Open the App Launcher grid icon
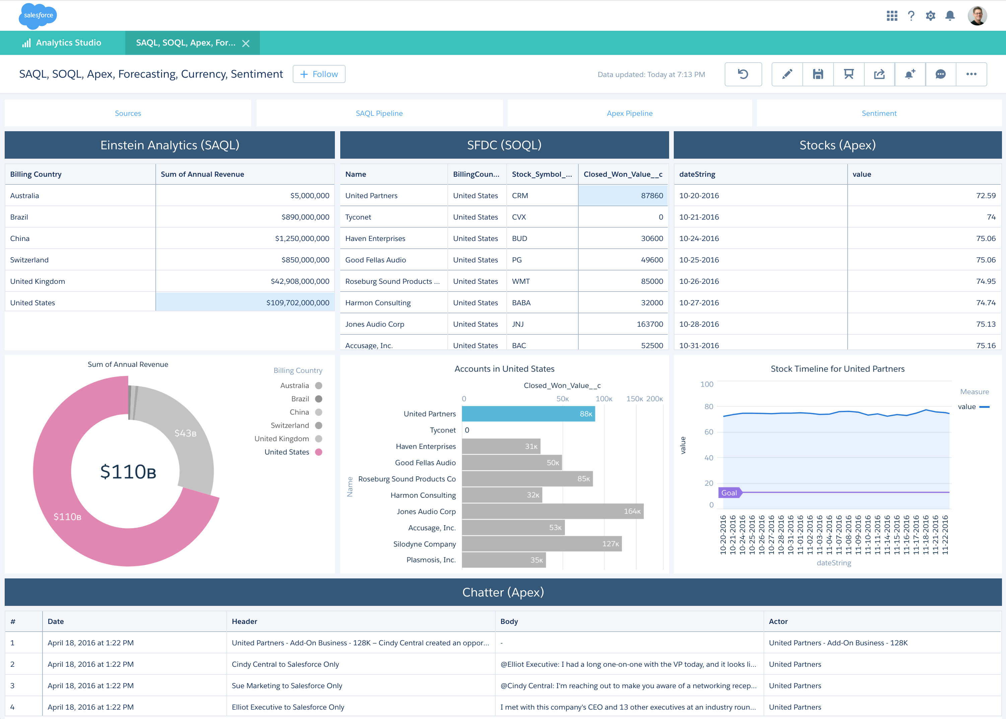 click(892, 16)
